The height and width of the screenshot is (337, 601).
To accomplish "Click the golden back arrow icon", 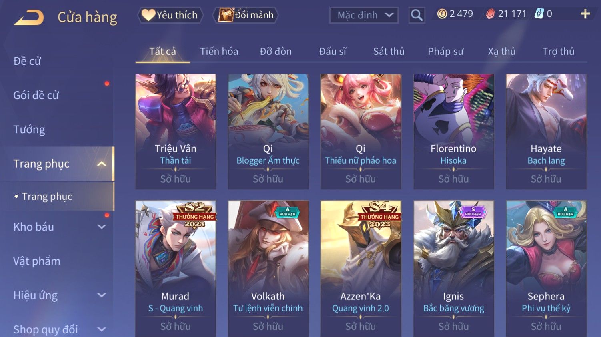I will pyautogui.click(x=29, y=18).
